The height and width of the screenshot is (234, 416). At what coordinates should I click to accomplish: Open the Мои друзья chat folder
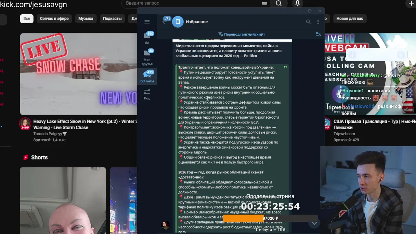[x=147, y=57]
